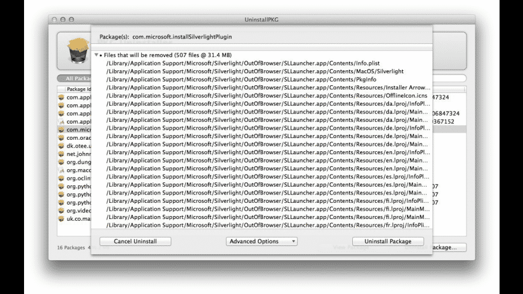Click the uk.co.ma package icon
Viewport: 523px width, 294px height.
point(61,219)
